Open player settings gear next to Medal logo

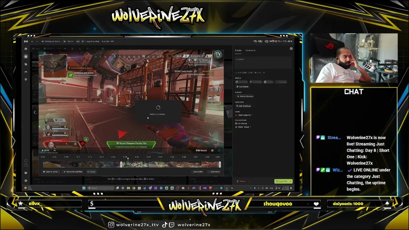pos(212,150)
